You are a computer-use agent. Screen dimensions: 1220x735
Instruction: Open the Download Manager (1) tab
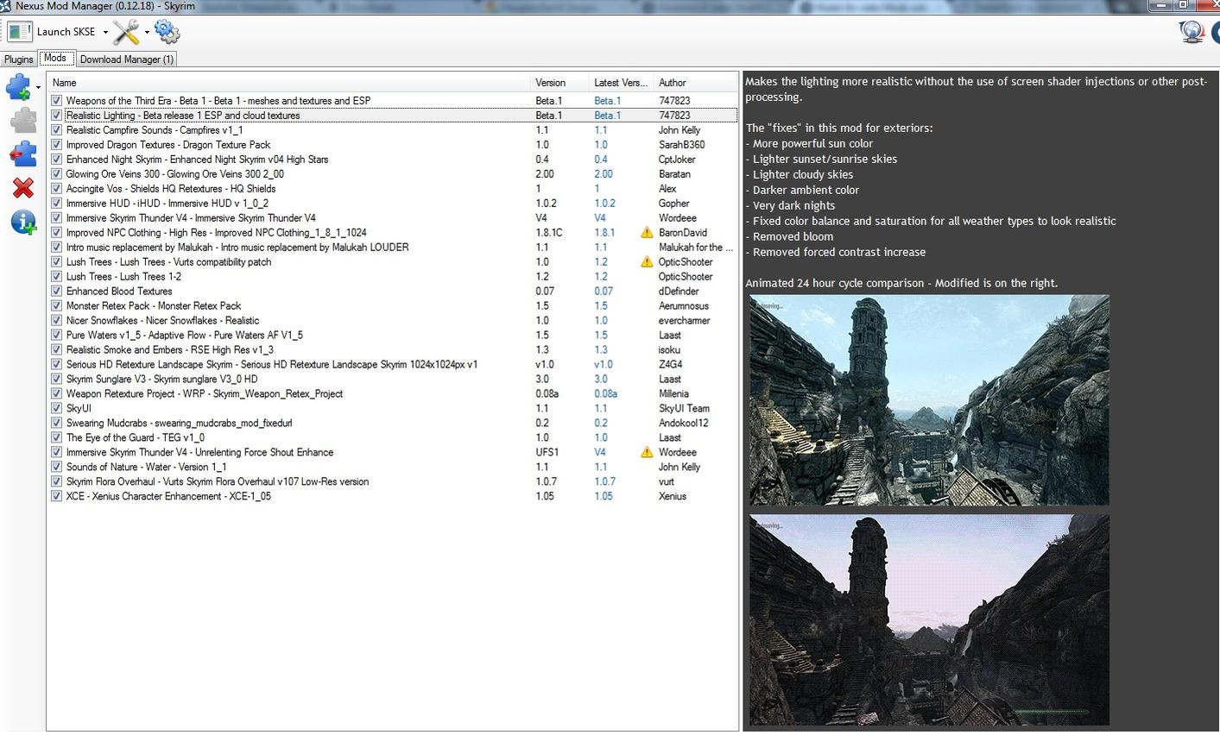point(126,60)
